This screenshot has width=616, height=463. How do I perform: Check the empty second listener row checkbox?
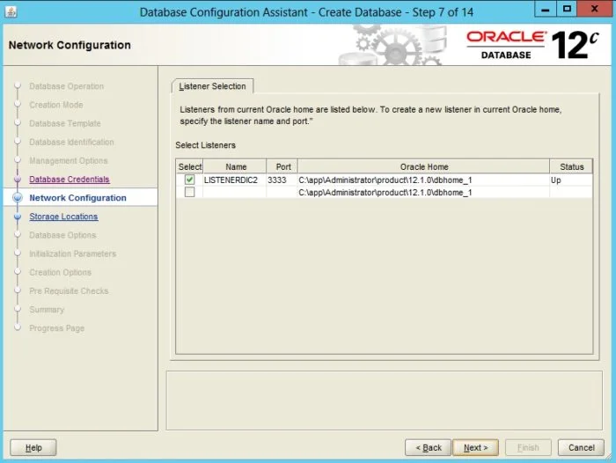(190, 192)
